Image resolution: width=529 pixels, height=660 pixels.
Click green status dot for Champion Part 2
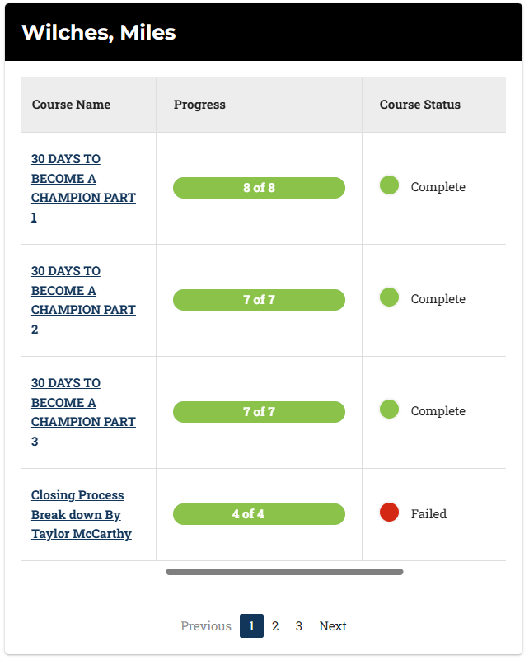coord(390,297)
